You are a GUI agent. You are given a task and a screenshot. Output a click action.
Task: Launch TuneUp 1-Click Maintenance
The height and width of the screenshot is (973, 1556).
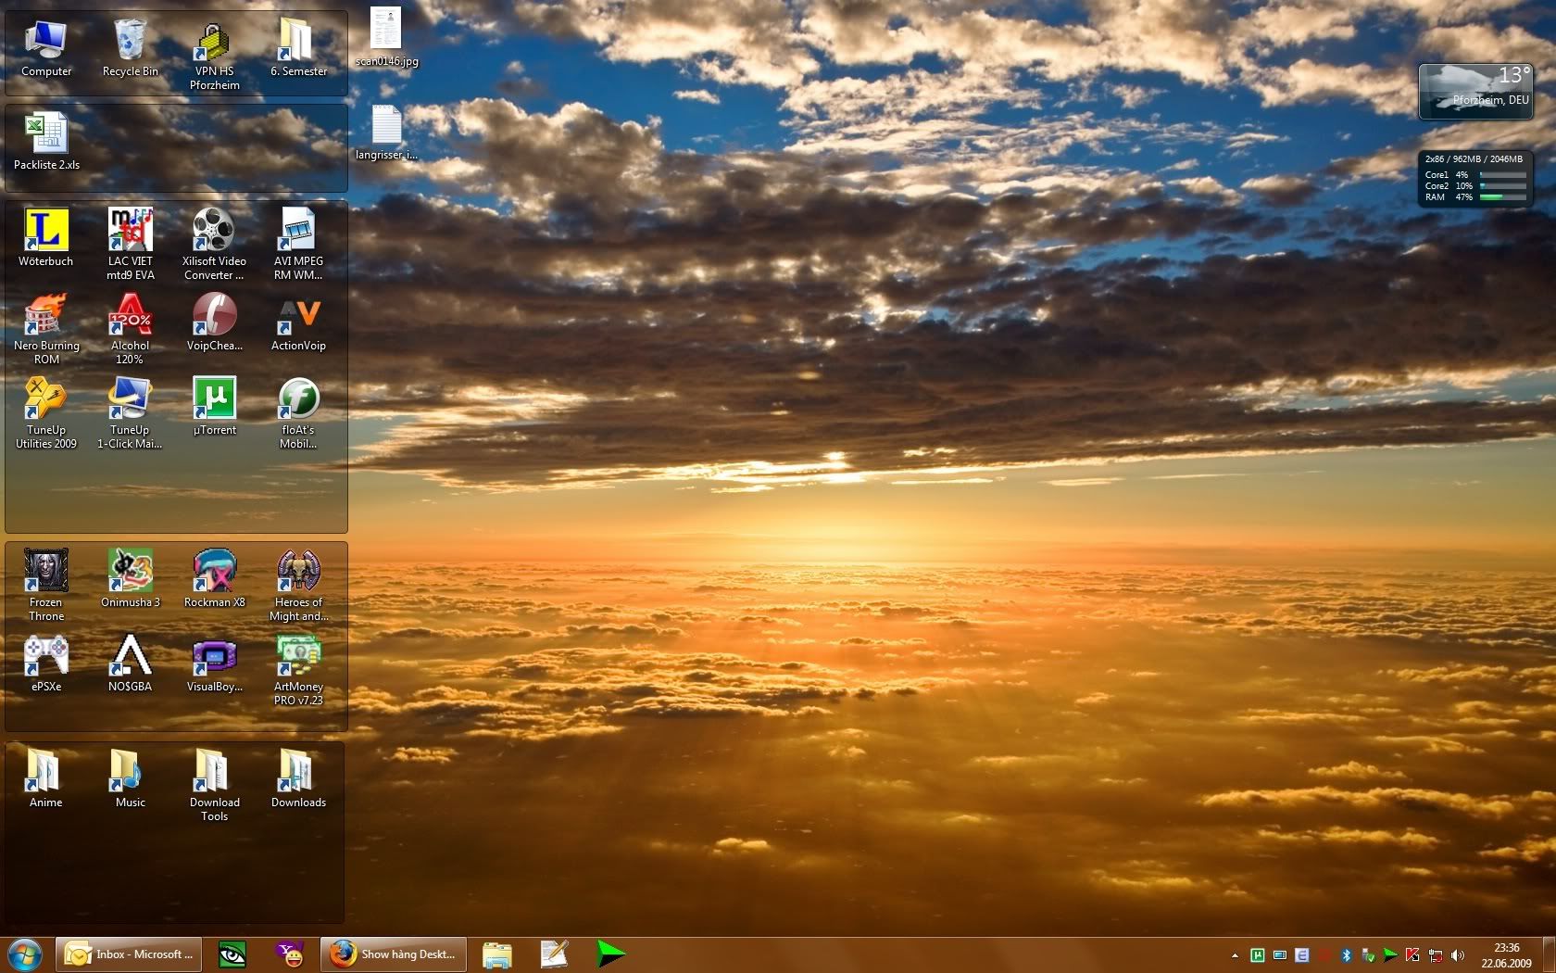click(x=130, y=413)
